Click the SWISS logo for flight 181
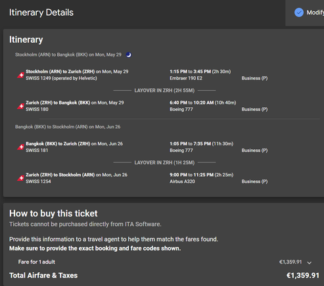The height and width of the screenshot is (286, 324). pyautogui.click(x=20, y=147)
